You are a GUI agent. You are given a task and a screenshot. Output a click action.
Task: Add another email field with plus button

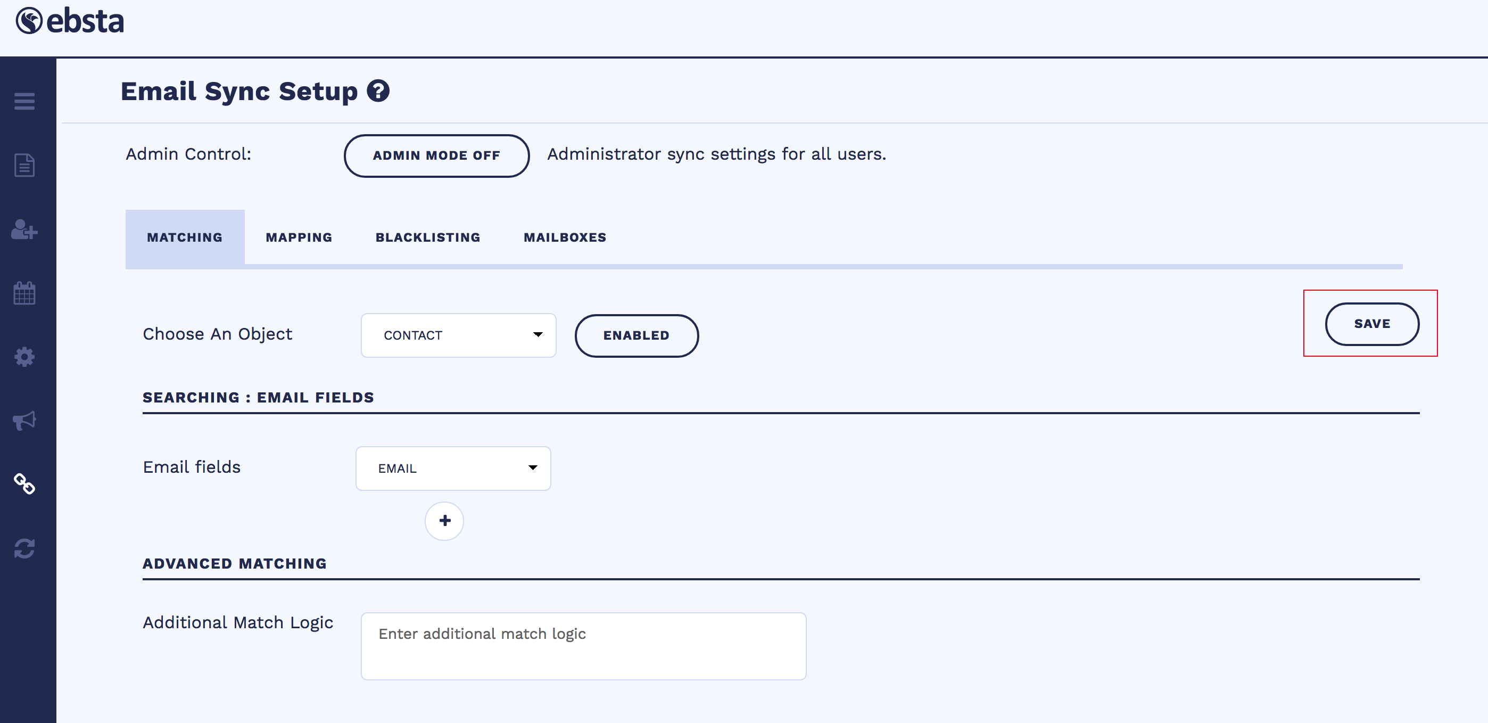(444, 521)
